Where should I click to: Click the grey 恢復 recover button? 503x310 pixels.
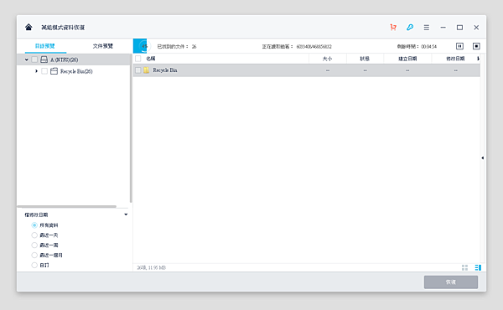click(451, 282)
